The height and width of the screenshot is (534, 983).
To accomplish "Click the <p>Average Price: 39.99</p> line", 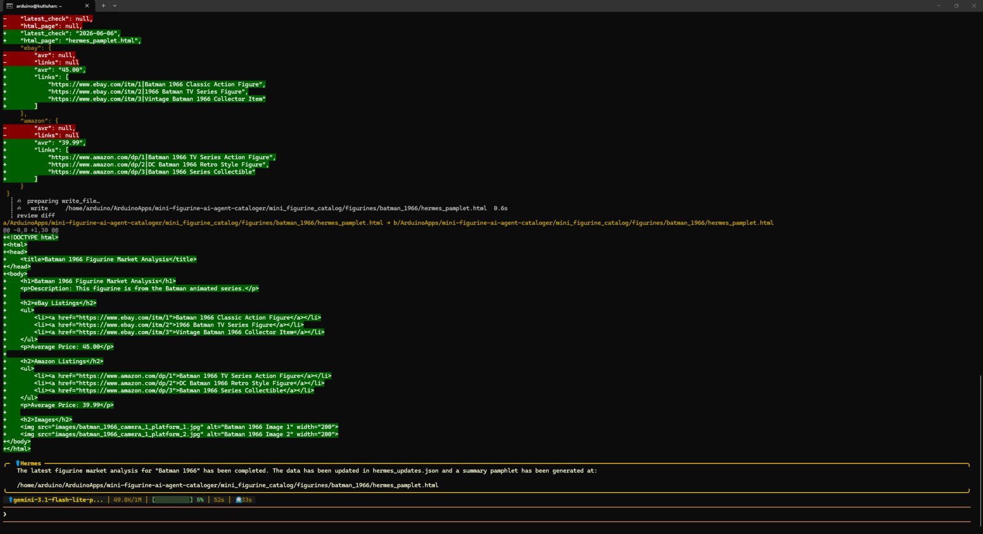I will (67, 405).
